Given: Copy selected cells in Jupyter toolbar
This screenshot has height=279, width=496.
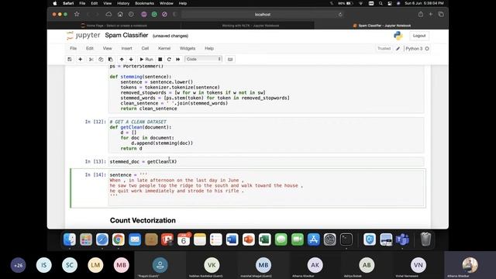Looking at the screenshot, I should 101,59.
